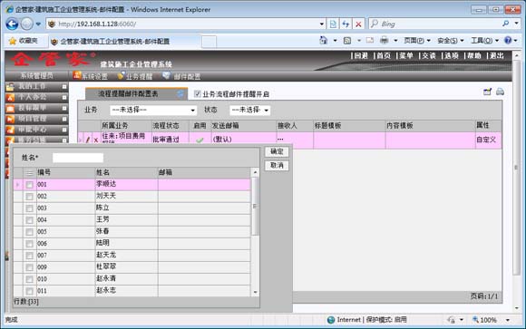
Task: Open 选项 in the top navigation
Action: click(452, 56)
